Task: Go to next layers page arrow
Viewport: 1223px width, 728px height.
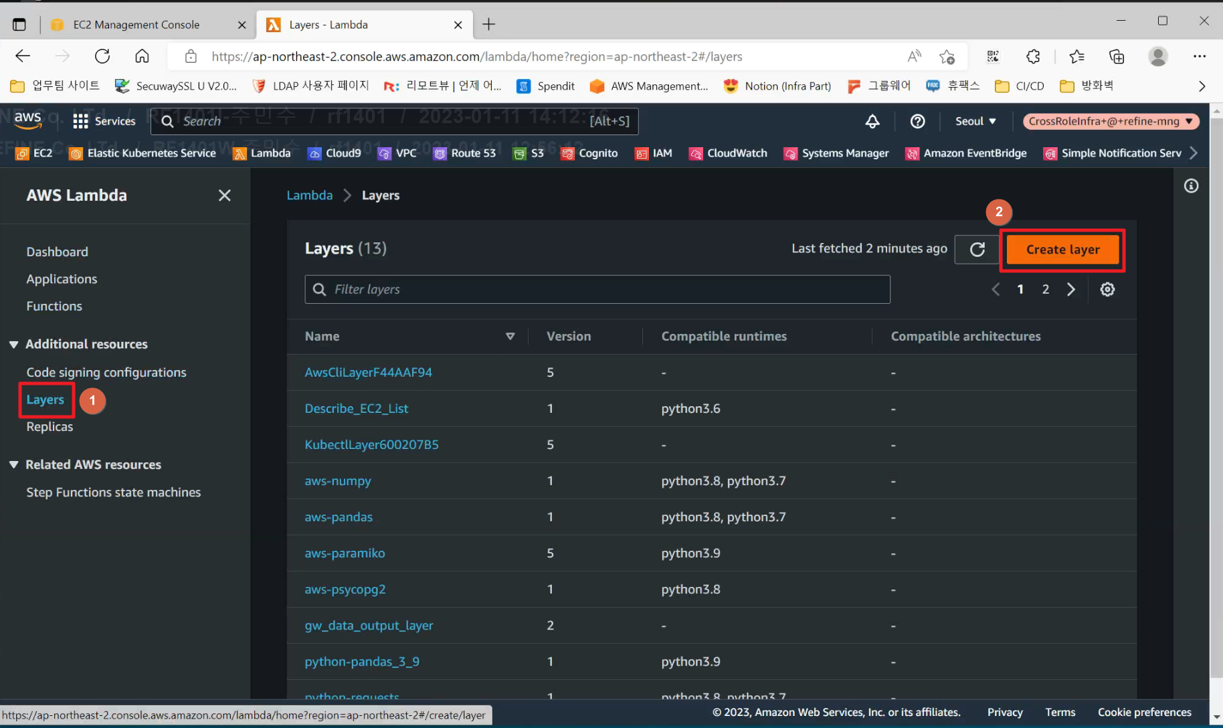Action: click(1070, 289)
